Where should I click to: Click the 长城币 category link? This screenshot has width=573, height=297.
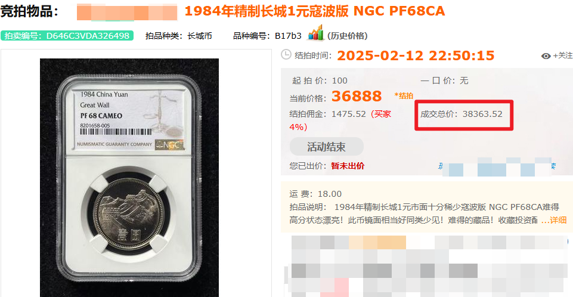click(x=200, y=36)
